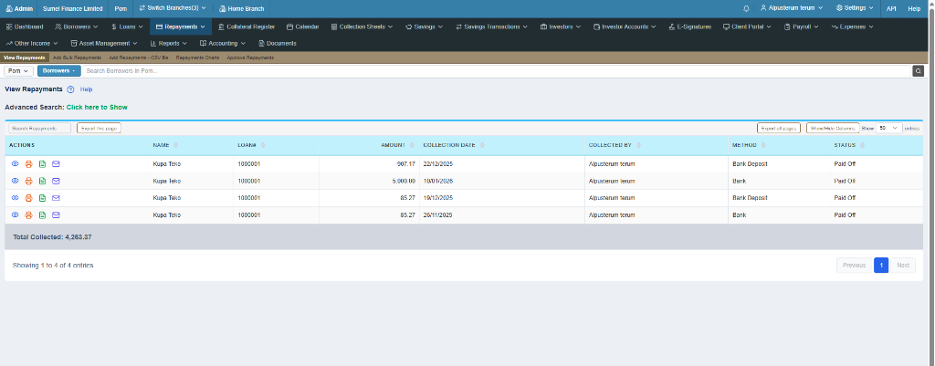Switch to the Repayments Charts tab
This screenshot has width=935, height=366.
click(197, 58)
